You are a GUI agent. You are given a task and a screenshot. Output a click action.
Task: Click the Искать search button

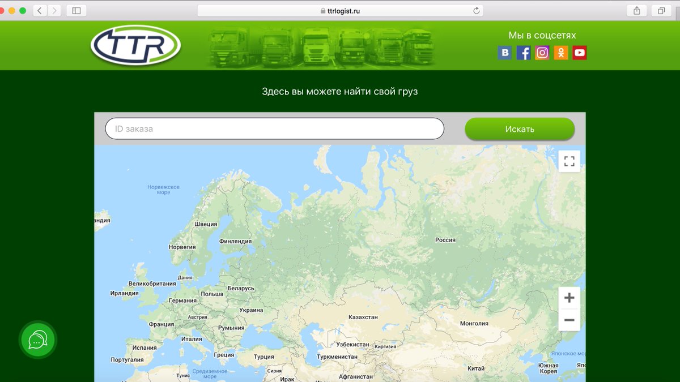click(520, 129)
